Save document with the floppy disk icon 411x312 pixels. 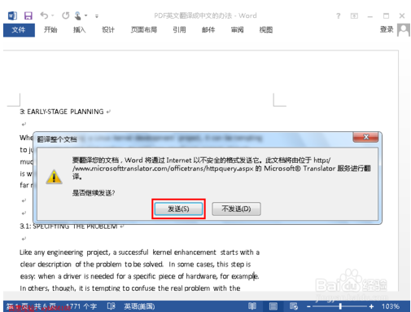[x=28, y=15]
